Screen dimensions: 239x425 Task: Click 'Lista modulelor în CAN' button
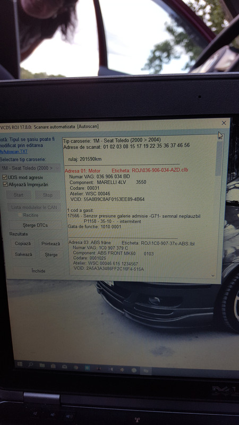coord(34,207)
